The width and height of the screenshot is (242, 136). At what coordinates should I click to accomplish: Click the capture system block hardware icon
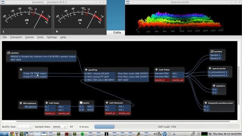(9, 53)
